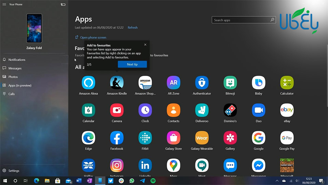
Task: Click the Search apps input field
Action: [241, 20]
